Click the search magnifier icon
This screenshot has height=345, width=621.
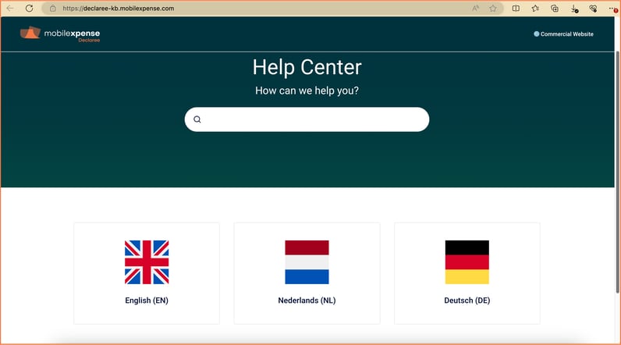(x=197, y=119)
